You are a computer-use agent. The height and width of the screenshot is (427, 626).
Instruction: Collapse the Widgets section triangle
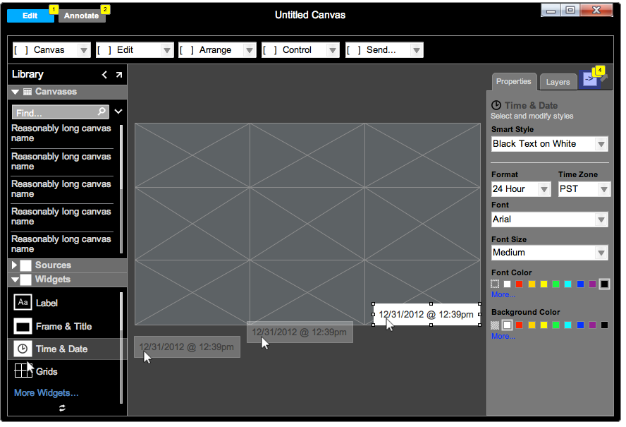click(x=16, y=279)
